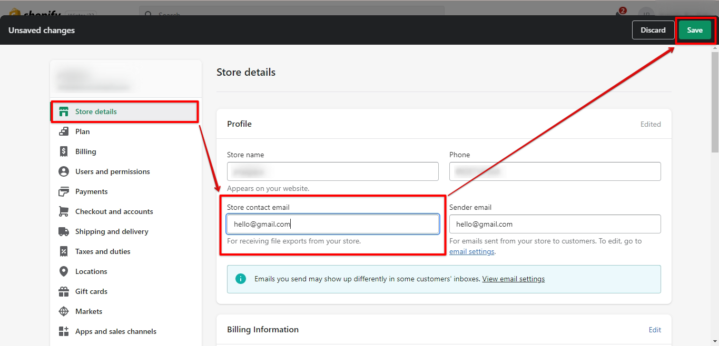This screenshot has width=719, height=346.
Task: Click the Billing receipt icon
Action: click(x=64, y=151)
